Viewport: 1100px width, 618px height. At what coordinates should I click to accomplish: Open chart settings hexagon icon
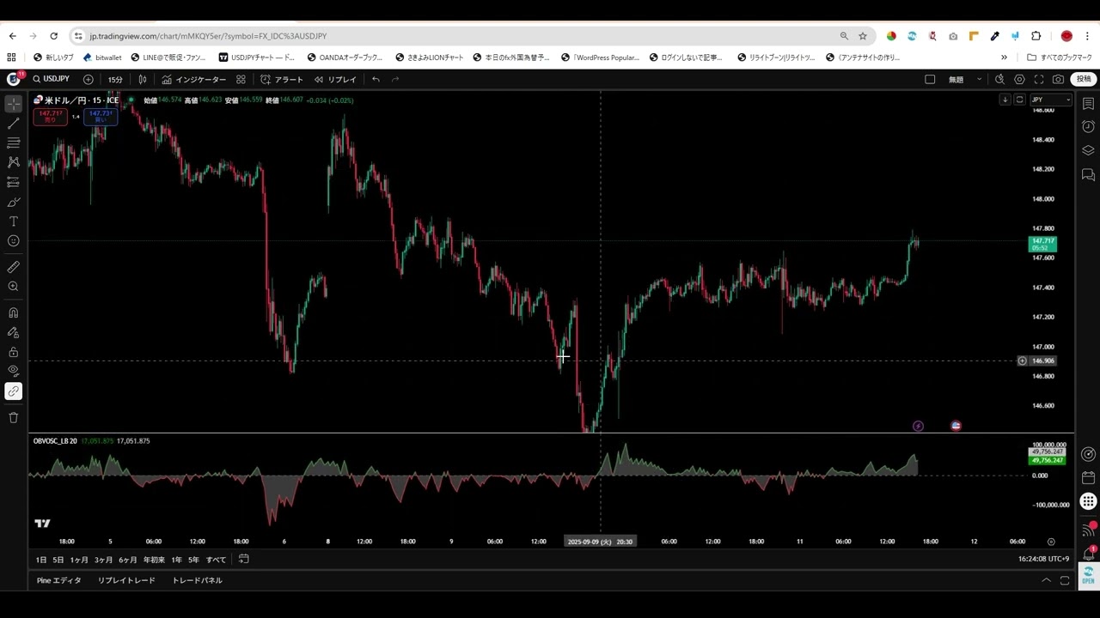[x=1019, y=79]
